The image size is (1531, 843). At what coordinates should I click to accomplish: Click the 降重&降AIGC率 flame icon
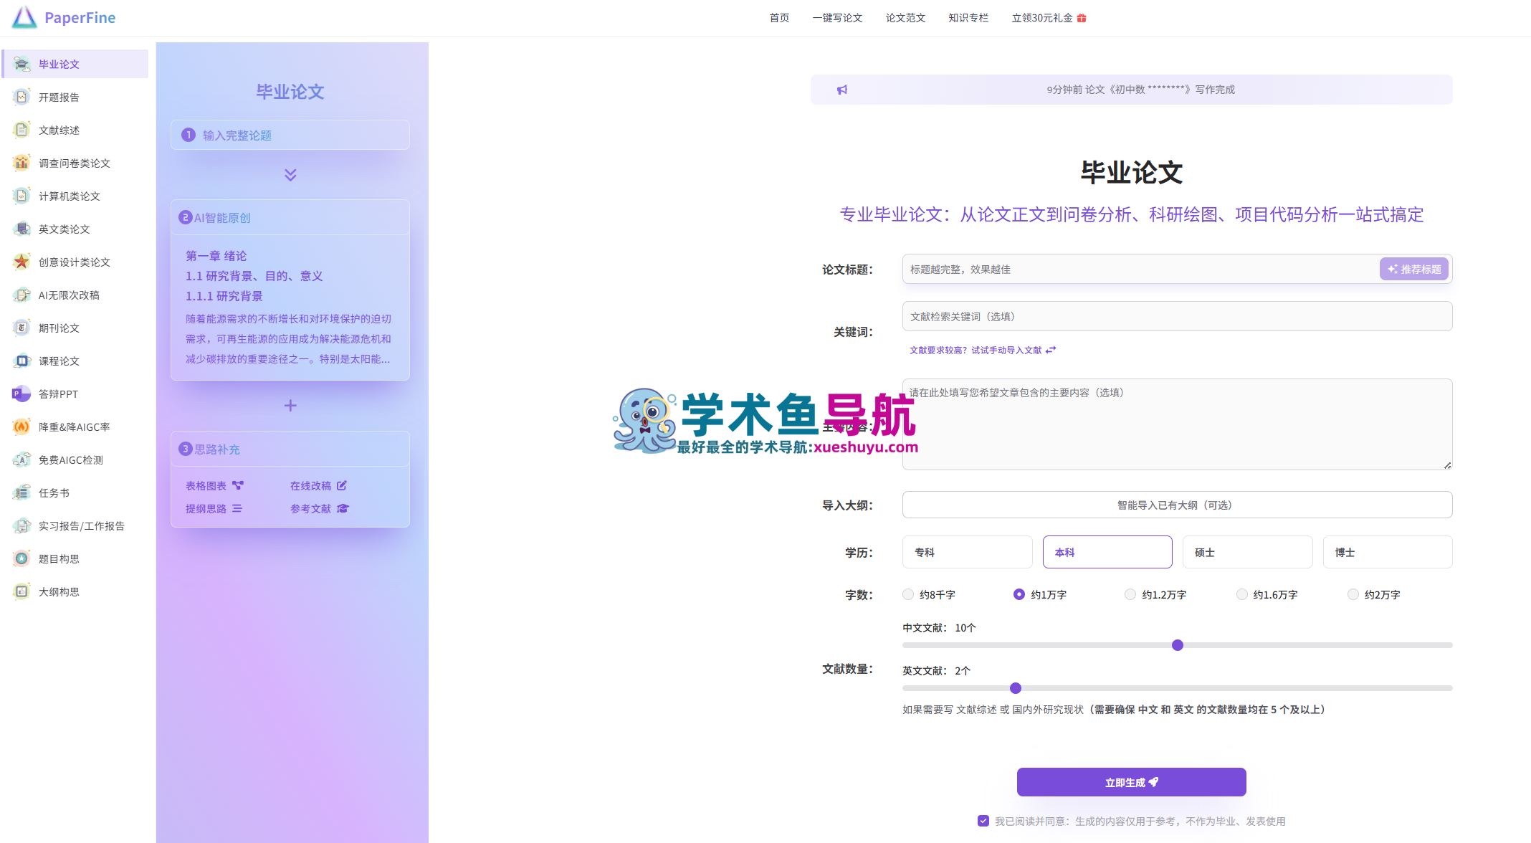point(22,427)
